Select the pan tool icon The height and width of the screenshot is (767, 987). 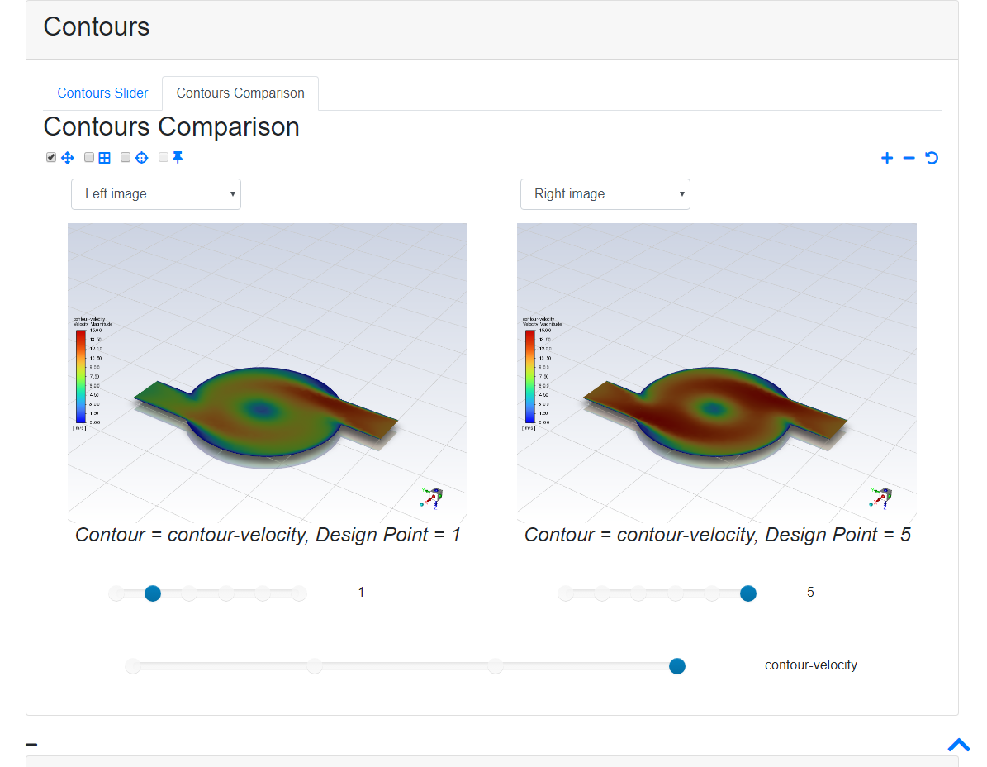click(68, 157)
